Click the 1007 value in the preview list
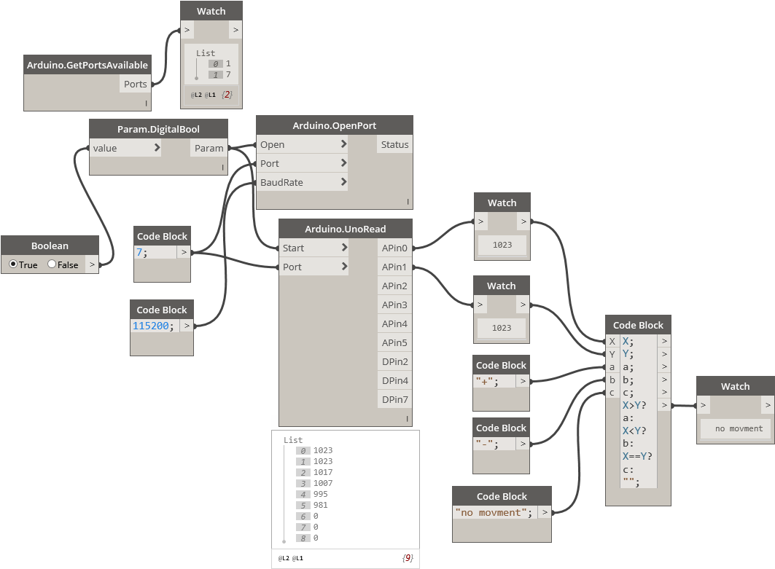This screenshot has height=569, width=775. (323, 483)
